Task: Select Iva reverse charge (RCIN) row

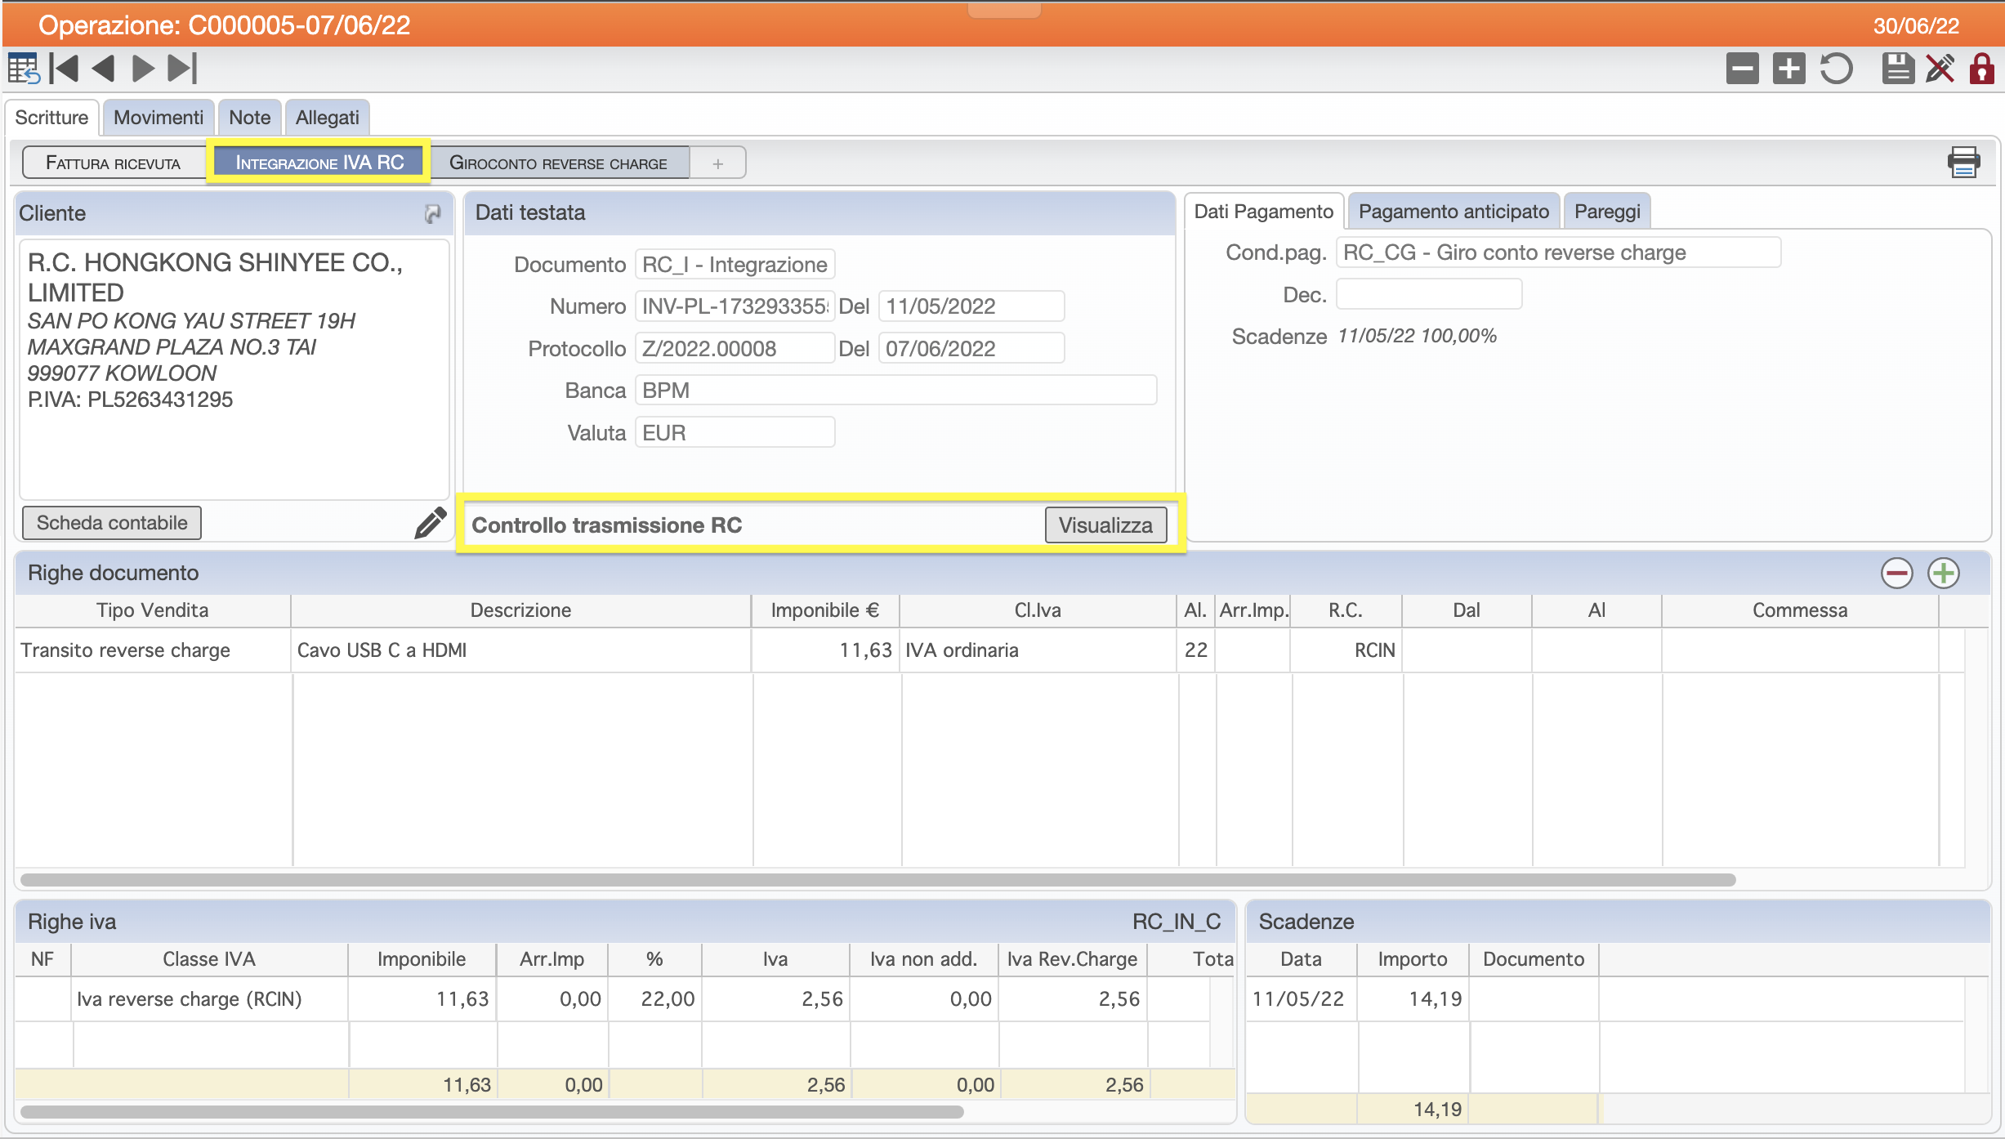Action: (612, 999)
